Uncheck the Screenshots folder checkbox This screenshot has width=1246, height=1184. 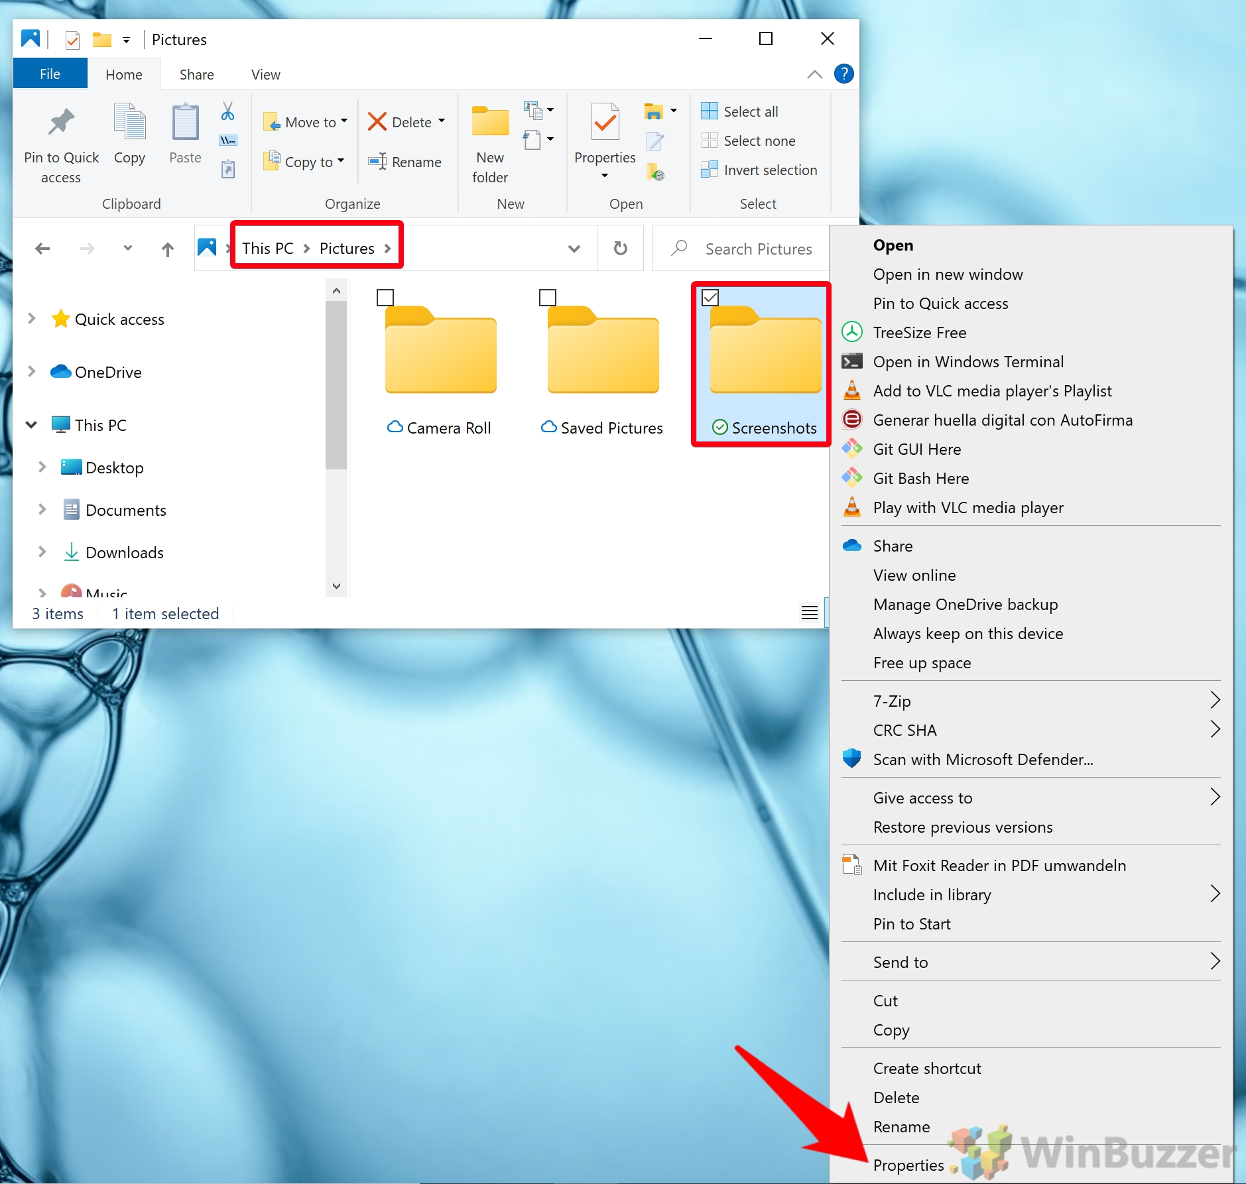click(710, 298)
